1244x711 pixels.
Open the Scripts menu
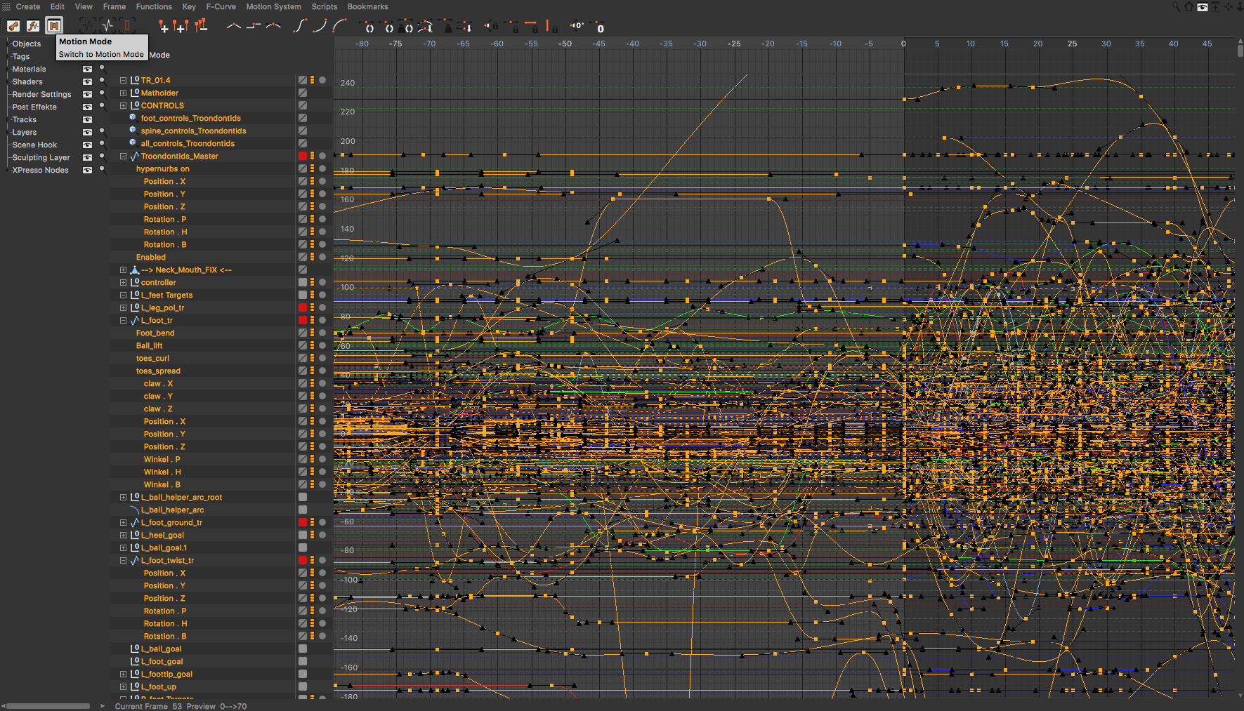pos(325,6)
